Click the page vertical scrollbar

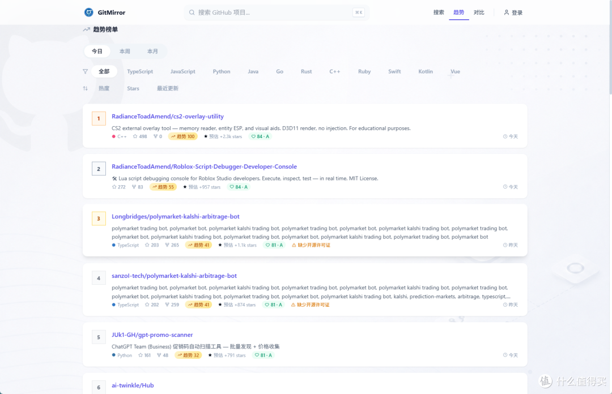pyautogui.click(x=610, y=47)
